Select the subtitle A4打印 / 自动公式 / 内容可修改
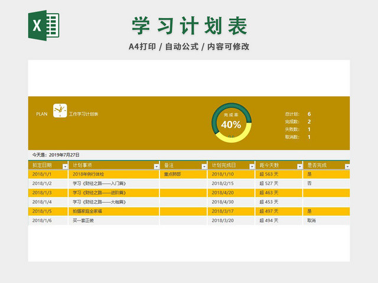The image size is (378, 283). tap(189, 47)
